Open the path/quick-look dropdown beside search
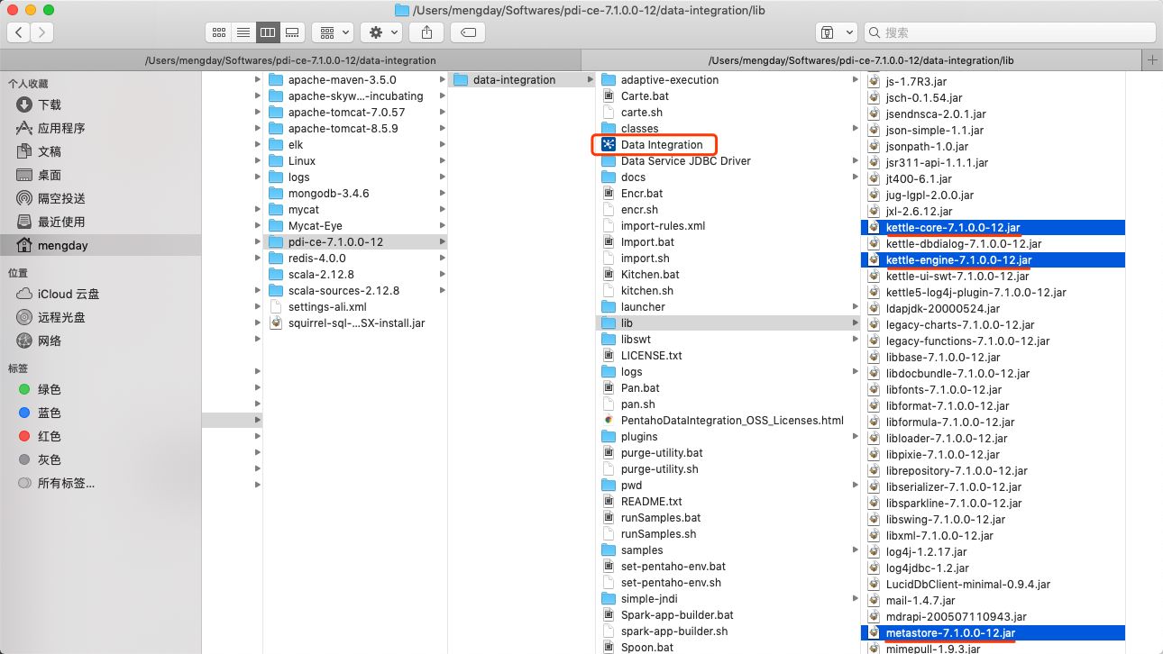Screen dimensions: 1163x654 836,32
